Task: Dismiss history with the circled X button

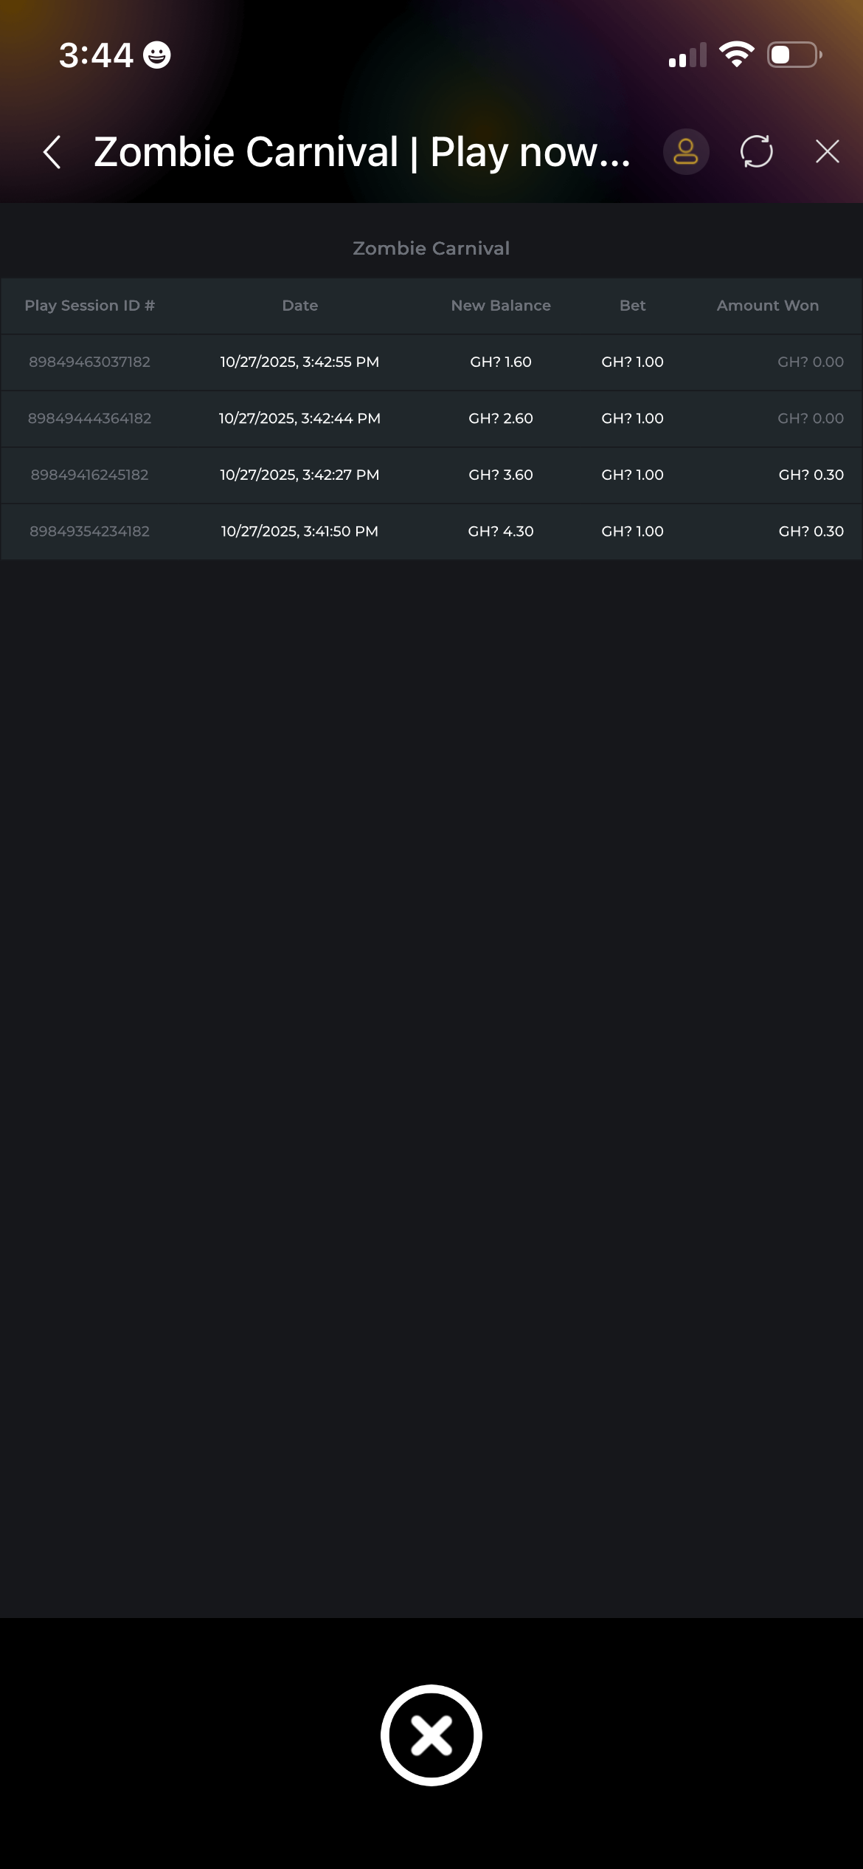Action: 431,1735
